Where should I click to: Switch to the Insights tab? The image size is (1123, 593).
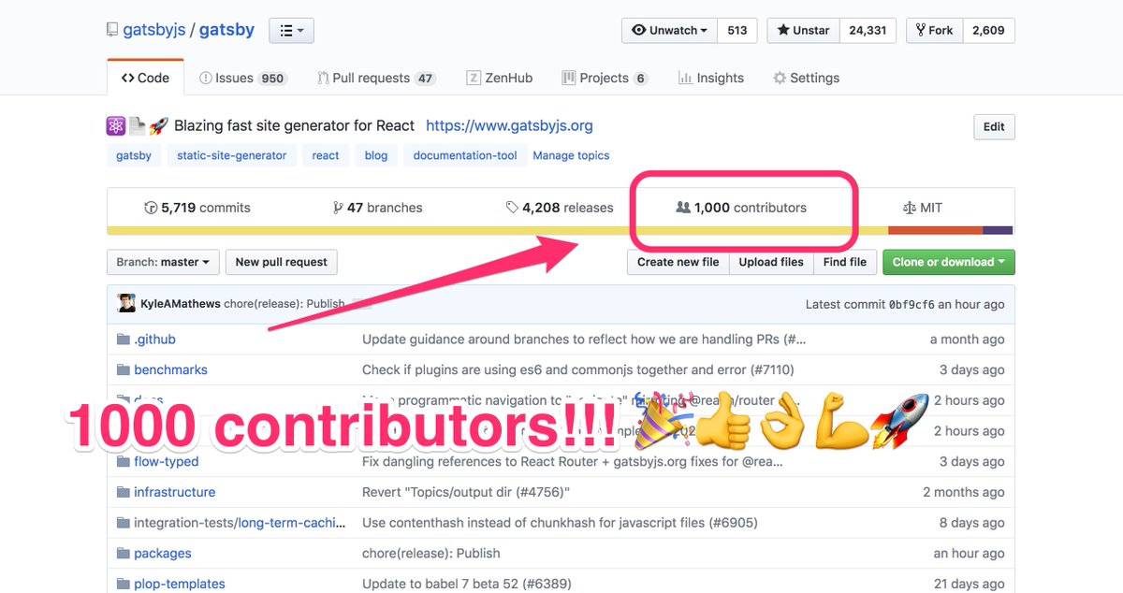710,78
